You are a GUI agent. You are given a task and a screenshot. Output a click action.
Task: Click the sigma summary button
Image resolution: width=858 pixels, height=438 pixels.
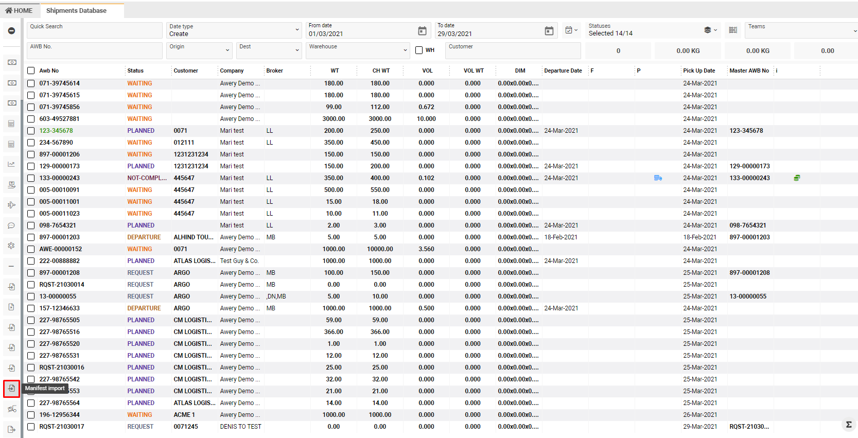click(x=848, y=425)
